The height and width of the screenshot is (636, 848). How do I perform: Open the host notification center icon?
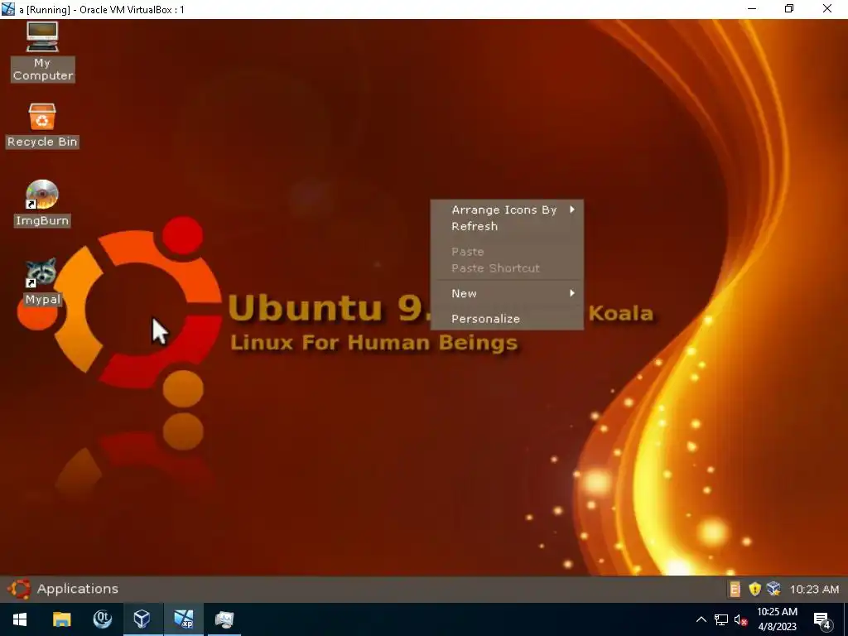pyautogui.click(x=822, y=620)
